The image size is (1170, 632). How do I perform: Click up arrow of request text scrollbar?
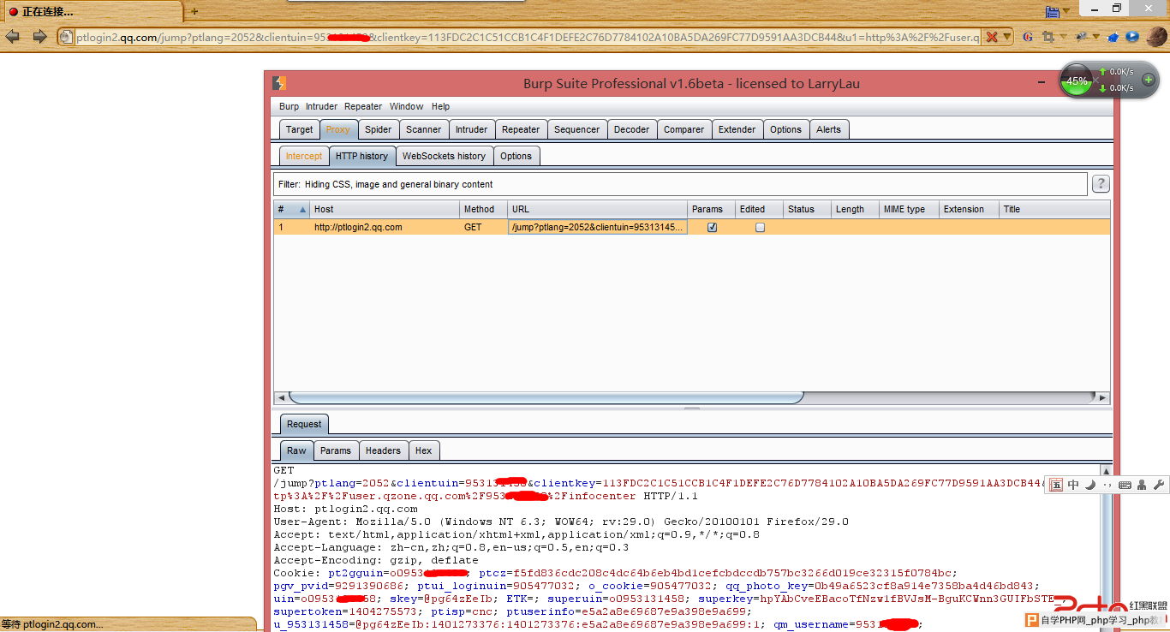[x=1106, y=470]
